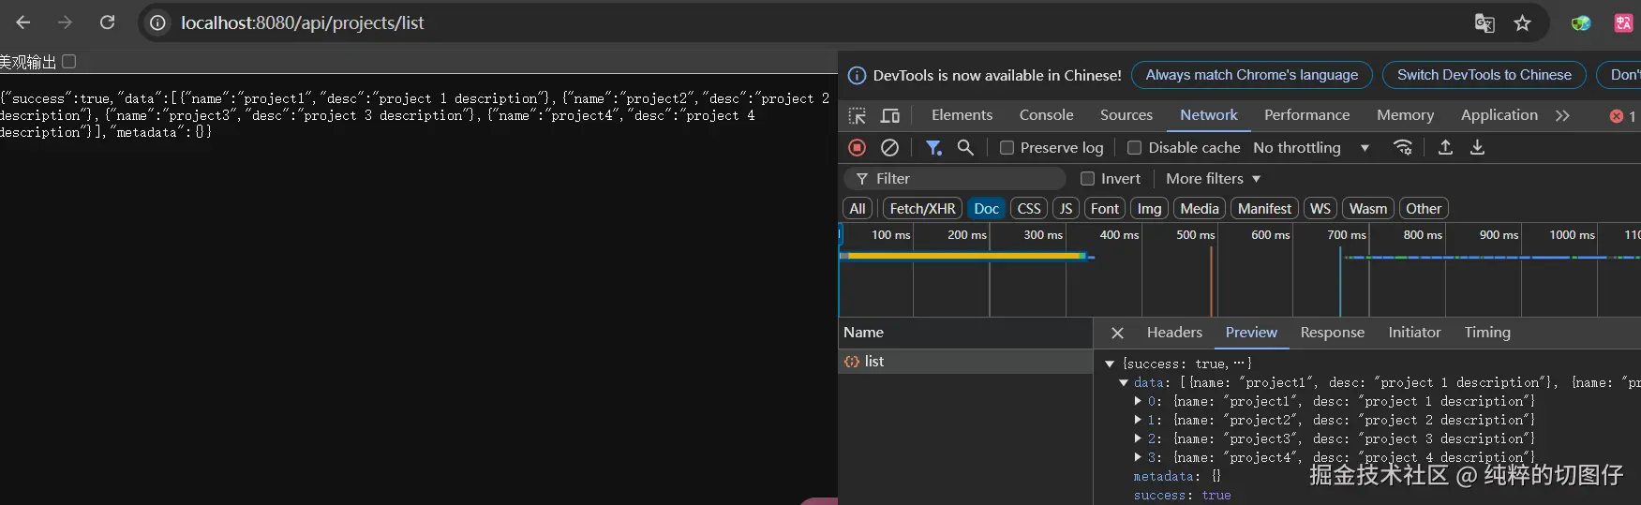Switch to Performance panel
The width and height of the screenshot is (1641, 505).
click(1306, 115)
